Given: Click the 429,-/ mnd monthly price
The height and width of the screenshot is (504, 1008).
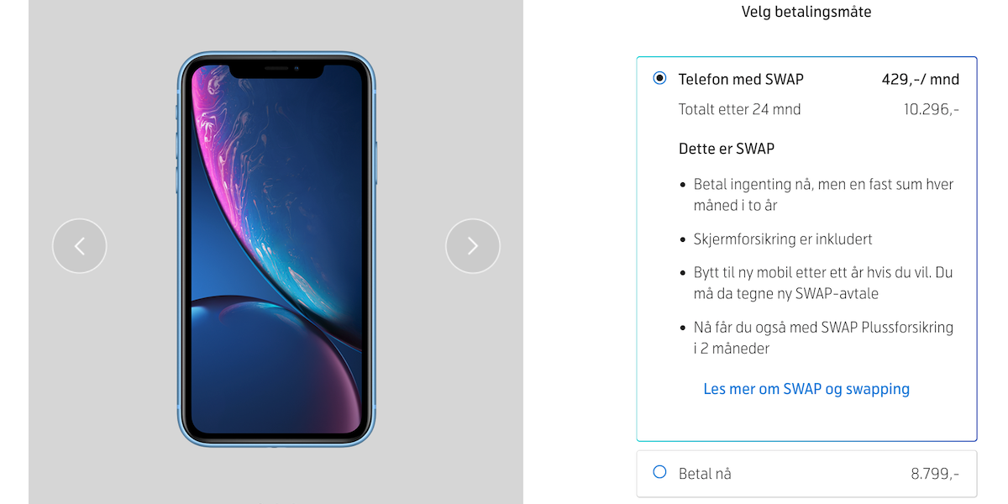Looking at the screenshot, I should [x=920, y=80].
